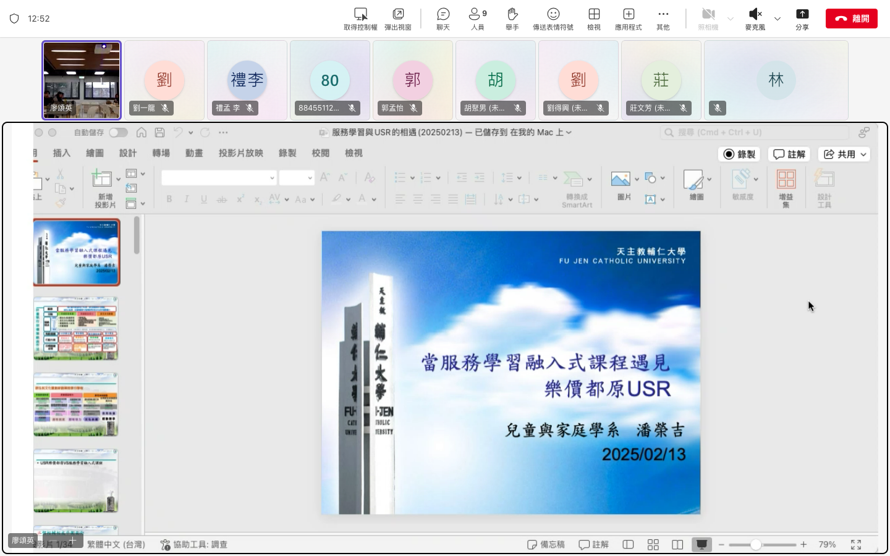Click the Drawing (繪圖) ribbon icon
Image resolution: width=890 pixels, height=556 pixels.
[694, 179]
